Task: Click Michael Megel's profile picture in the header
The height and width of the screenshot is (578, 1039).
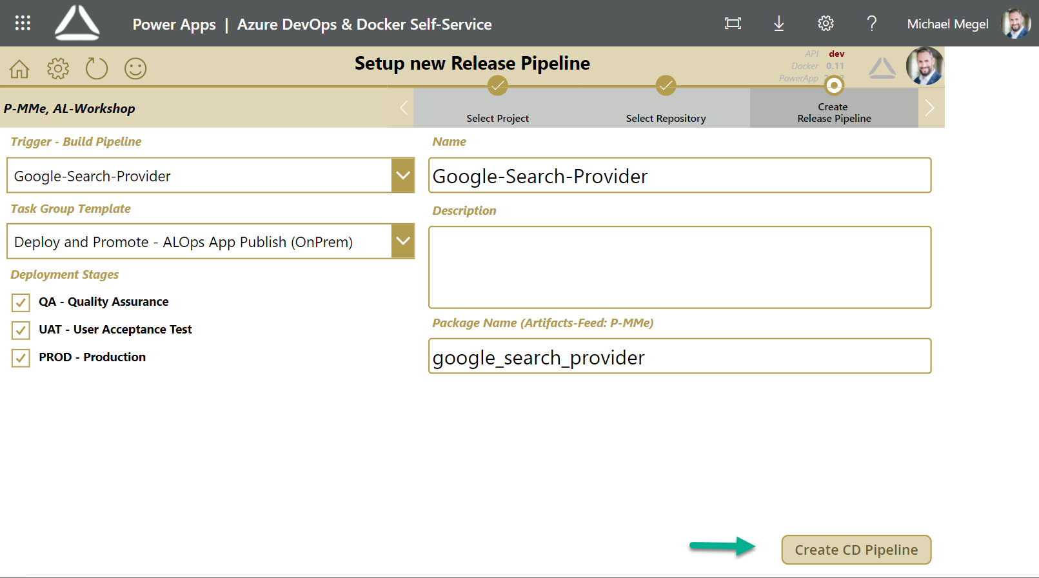Action: (x=1016, y=23)
